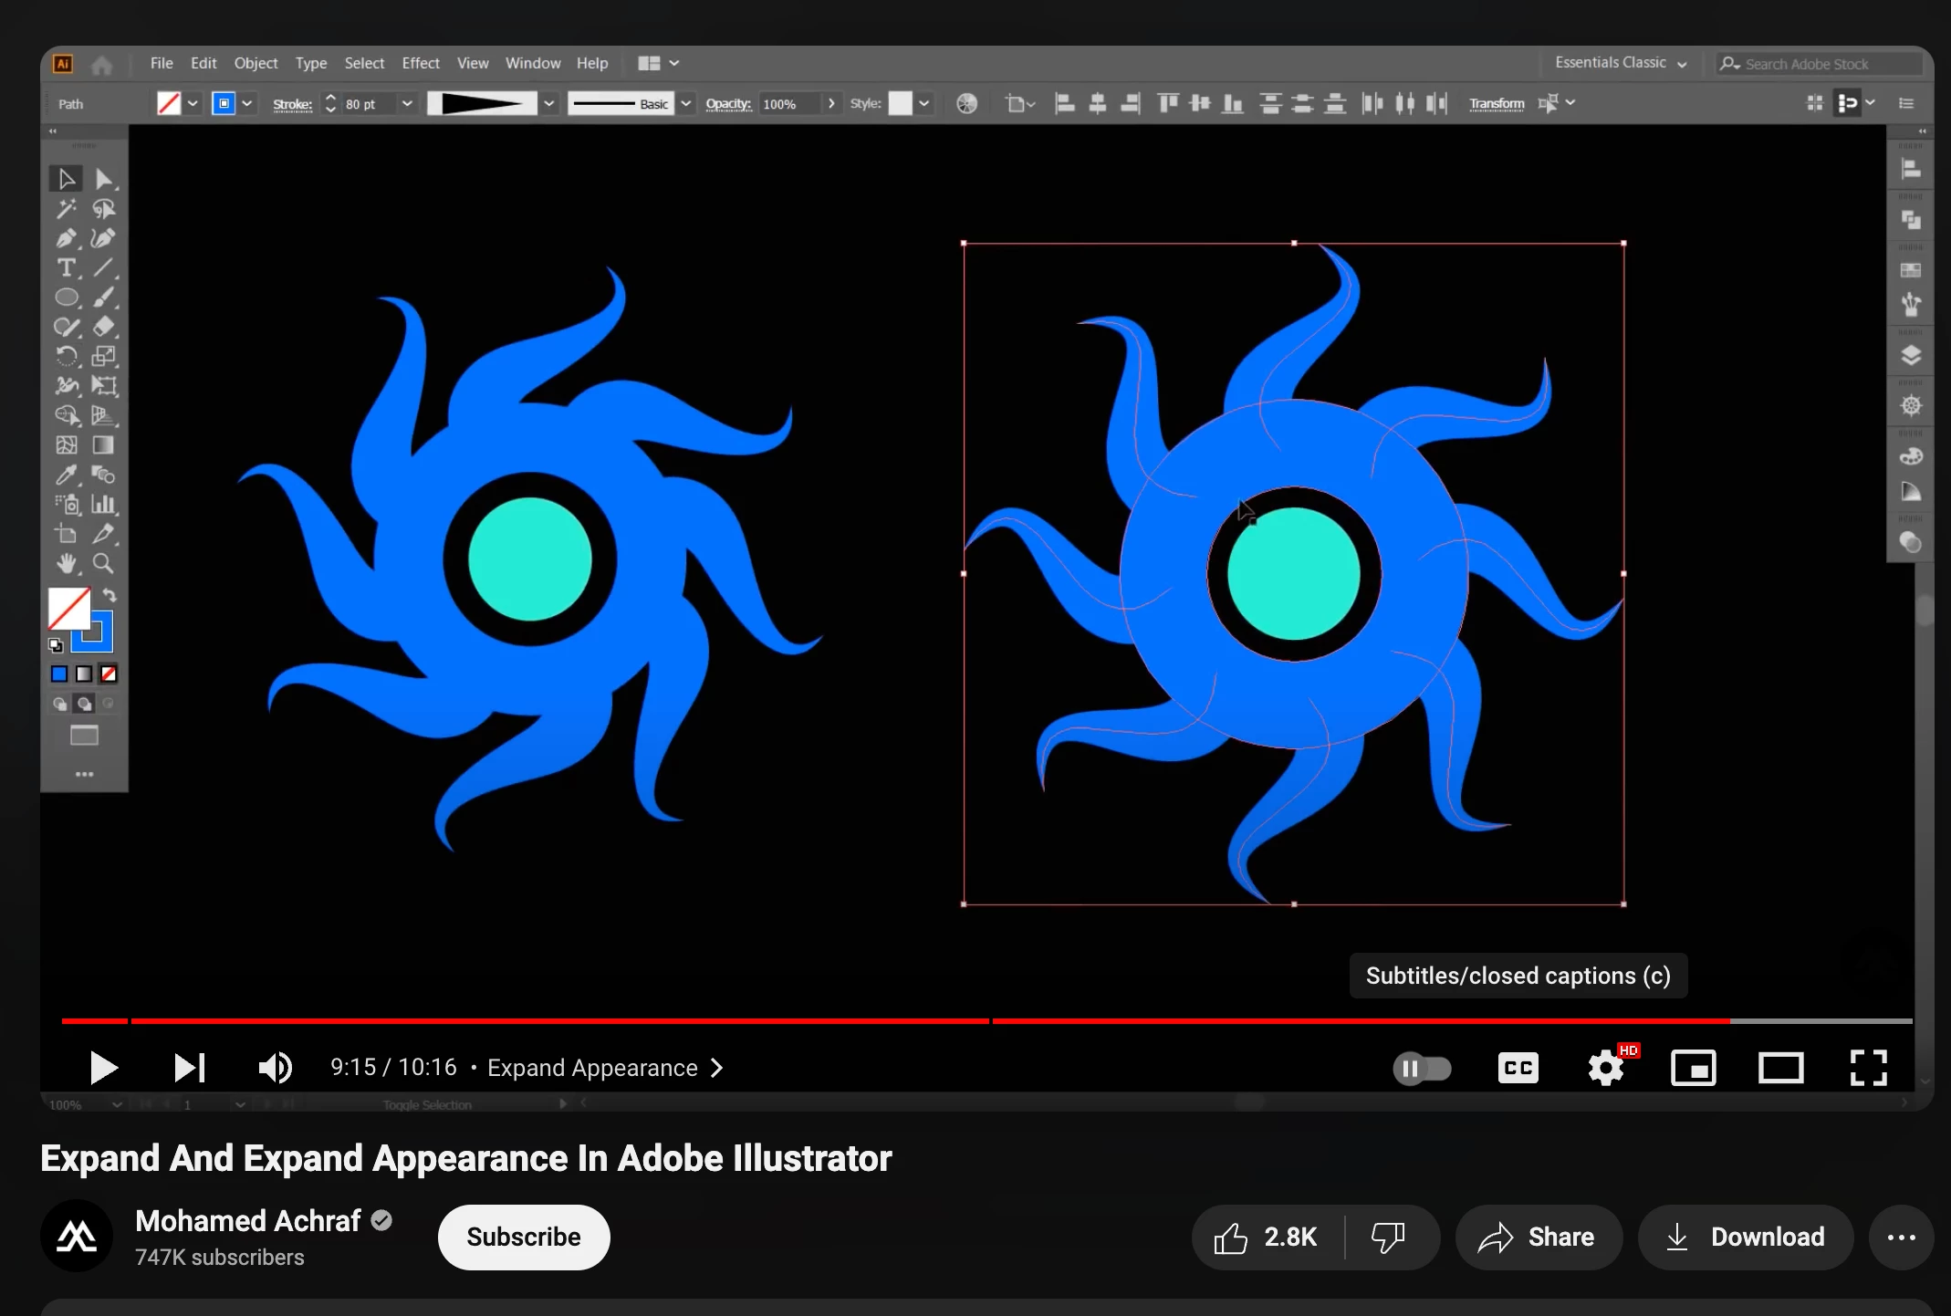Set fill to None swatch

pos(109,674)
